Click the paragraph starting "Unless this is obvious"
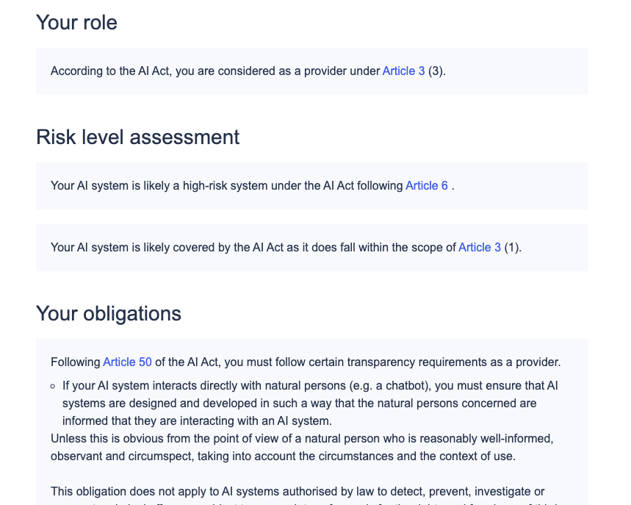631x505 pixels. (x=301, y=447)
